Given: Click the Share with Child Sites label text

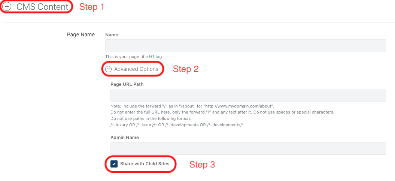Looking at the screenshot, I should pyautogui.click(x=145, y=164).
